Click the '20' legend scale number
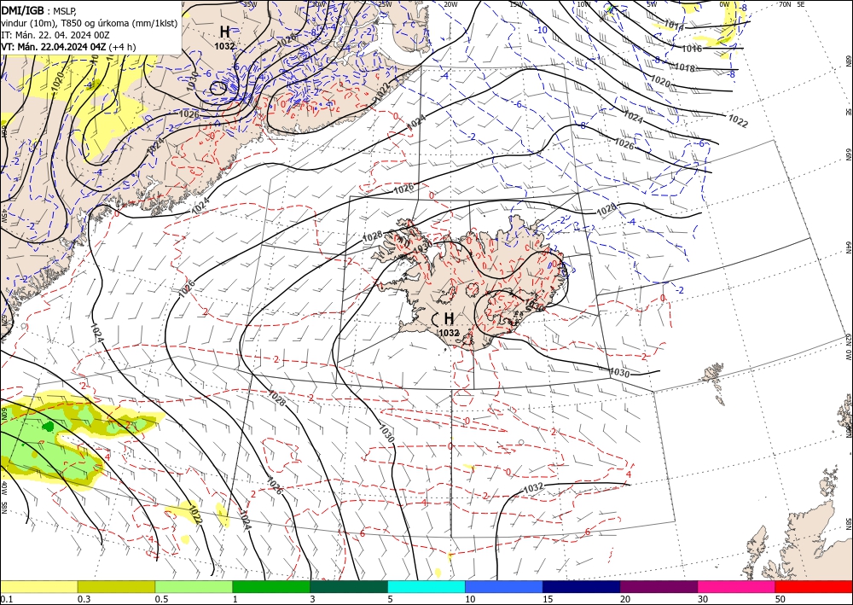This screenshot has width=853, height=605. (x=625, y=599)
